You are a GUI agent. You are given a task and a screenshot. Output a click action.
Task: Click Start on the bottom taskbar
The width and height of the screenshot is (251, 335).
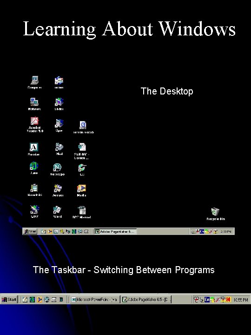coord(9,300)
